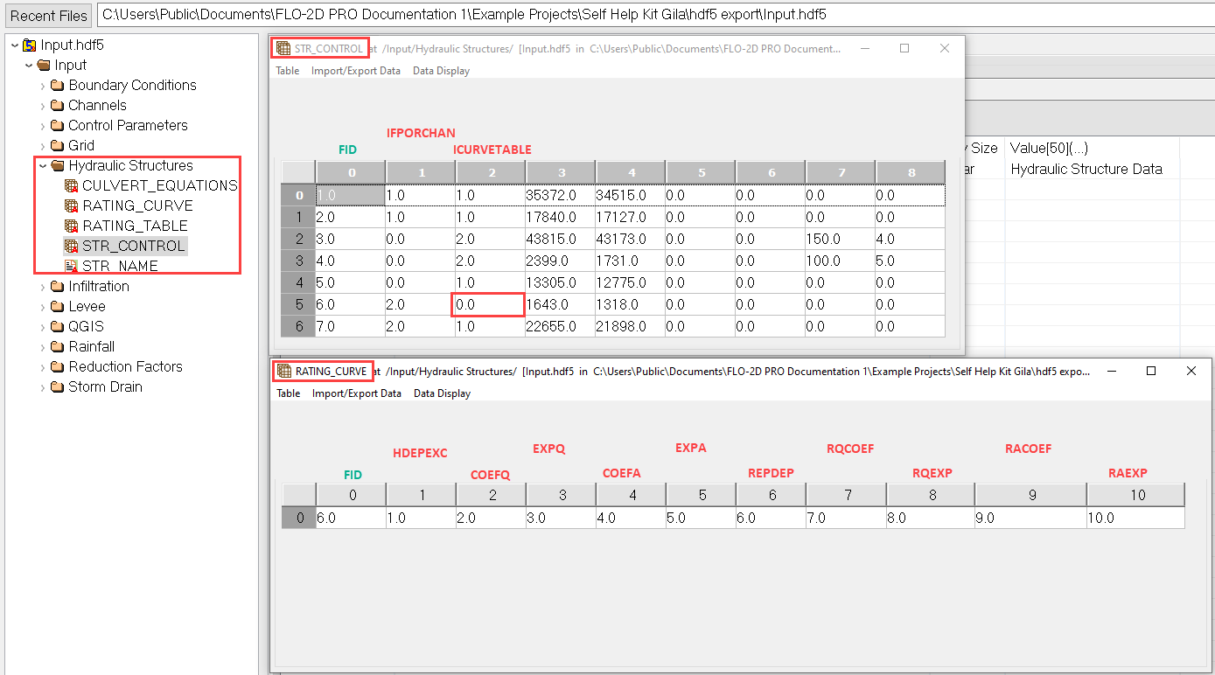1215x675 pixels.
Task: Maximize the STR_CONTROL window
Action: point(904,49)
